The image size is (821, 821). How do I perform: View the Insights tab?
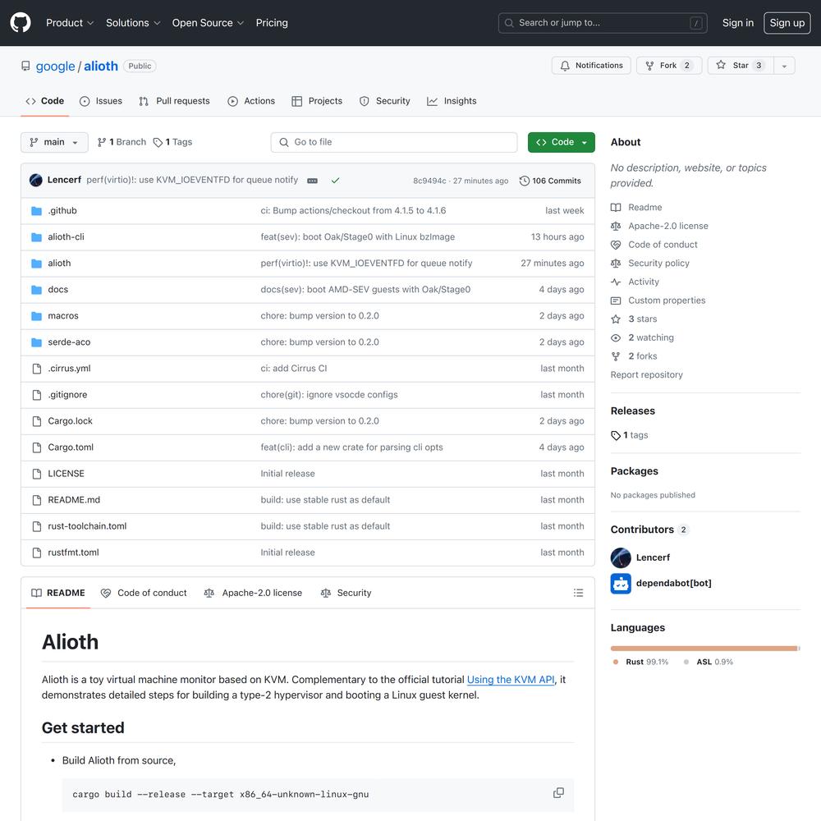click(452, 101)
